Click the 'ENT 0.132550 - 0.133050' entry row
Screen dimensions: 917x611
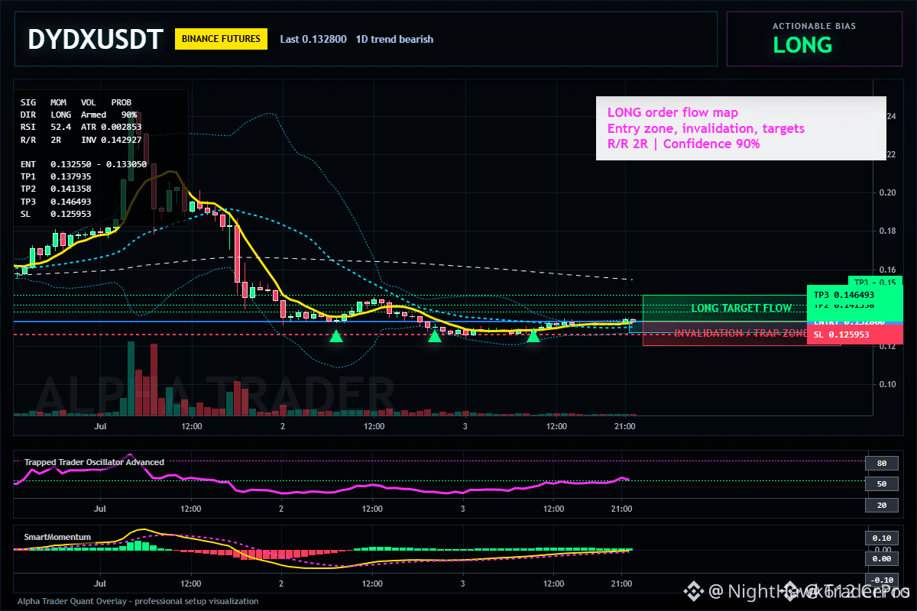tap(84, 164)
